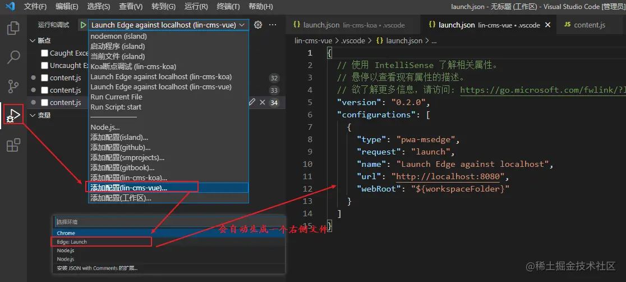Select Koa断点调试 (lin-cms-koa) configuration
626x282 pixels.
coord(168,66)
